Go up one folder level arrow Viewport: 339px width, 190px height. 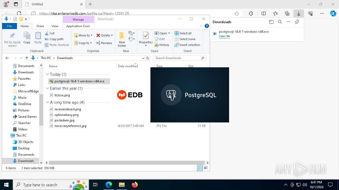pos(26,58)
